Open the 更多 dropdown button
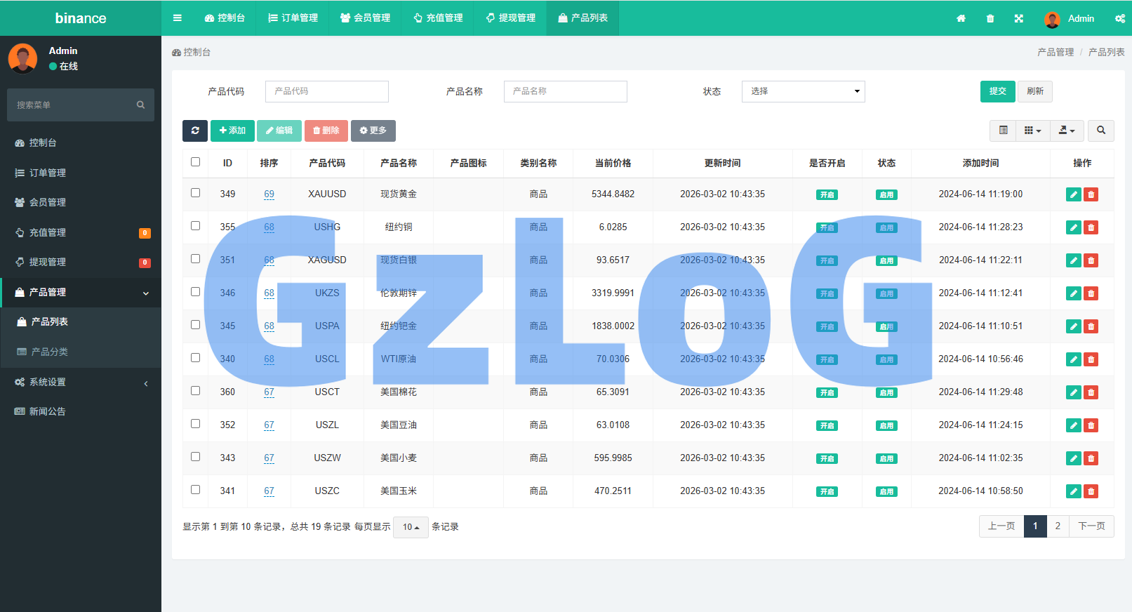The width and height of the screenshot is (1132, 612). 373,131
